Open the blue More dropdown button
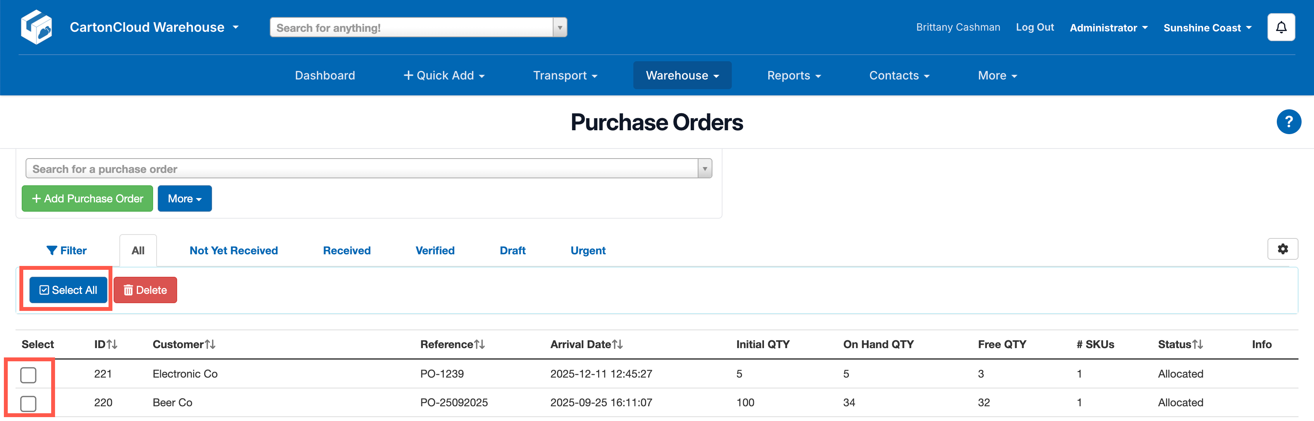This screenshot has height=421, width=1314. coord(184,198)
